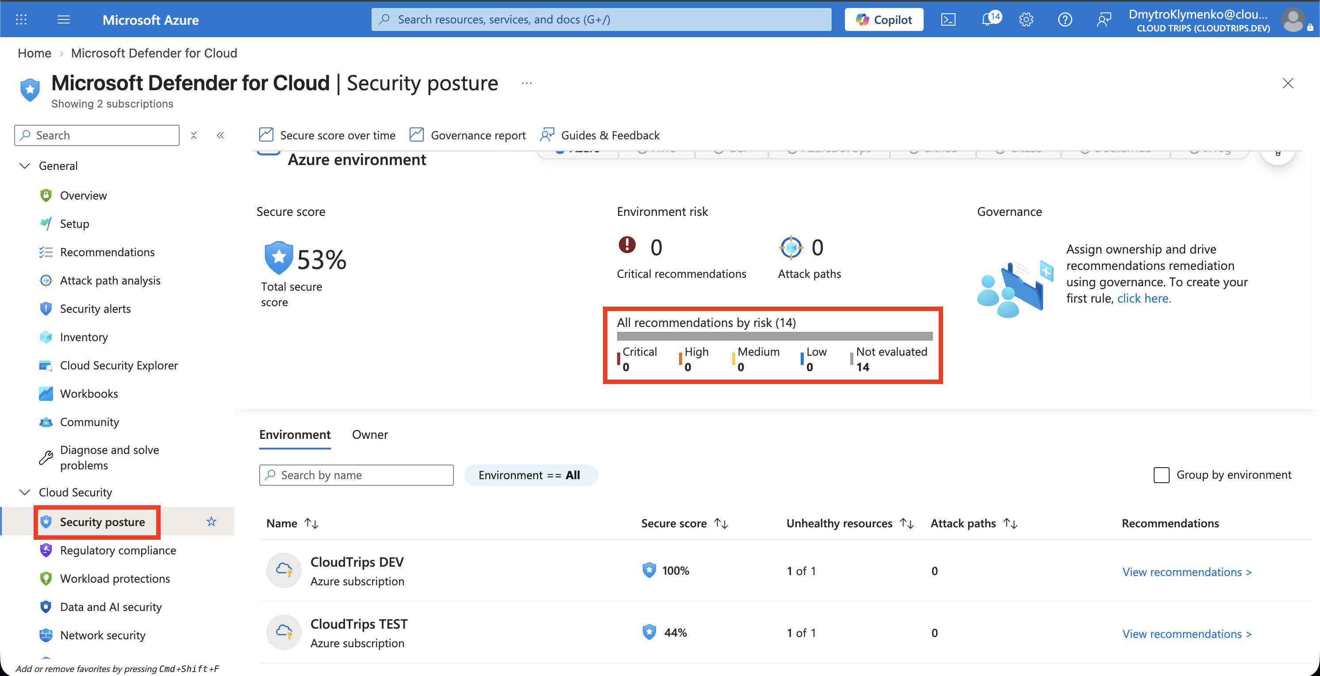The width and height of the screenshot is (1320, 676).
Task: Click the Attack paths target icon
Action: click(790, 248)
